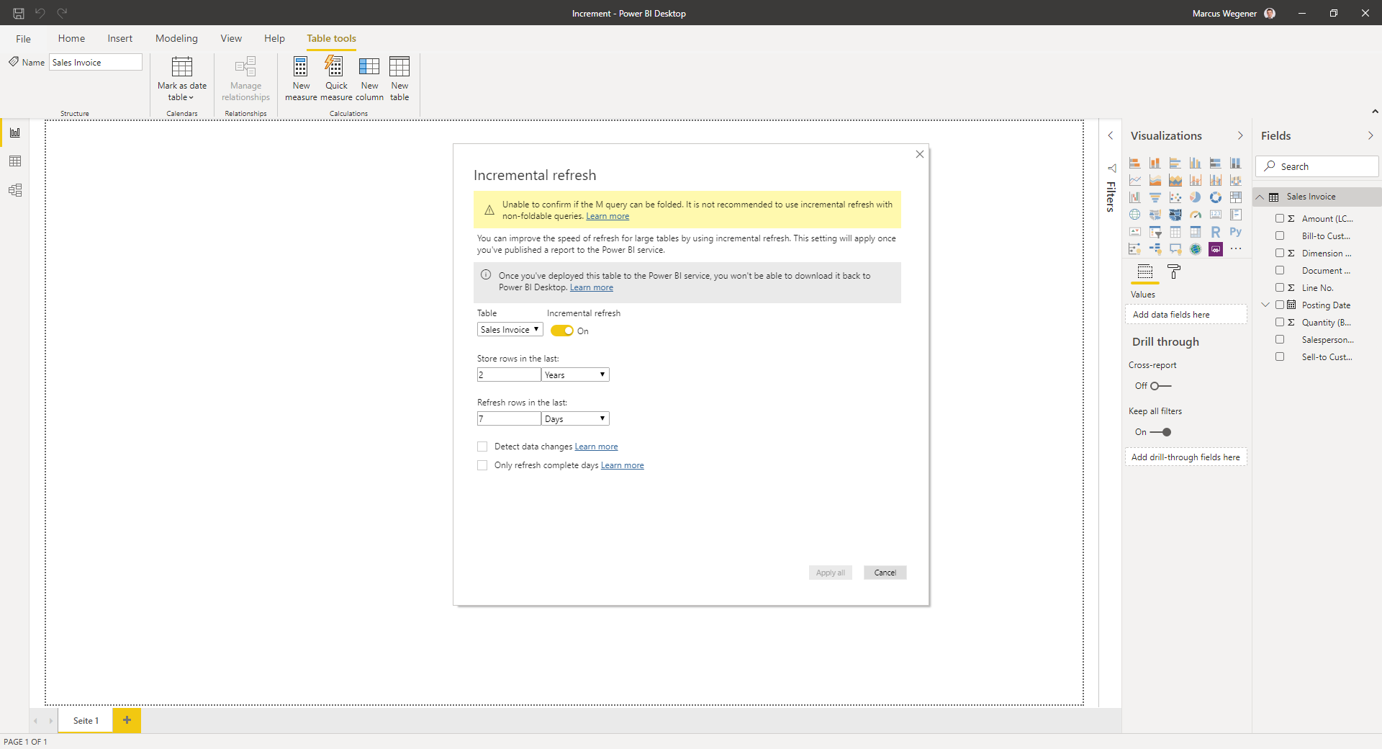Check the Amount (LC... field
This screenshot has height=749, width=1382.
coord(1280,218)
